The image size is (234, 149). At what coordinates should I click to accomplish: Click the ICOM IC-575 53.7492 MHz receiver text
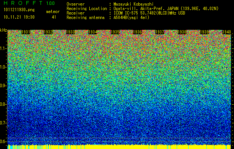(x=149, y=13)
